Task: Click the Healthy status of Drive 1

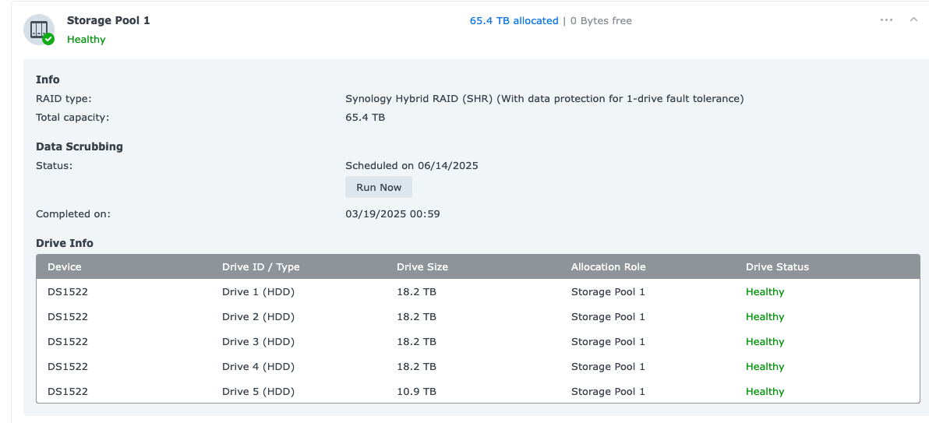Action: (765, 292)
